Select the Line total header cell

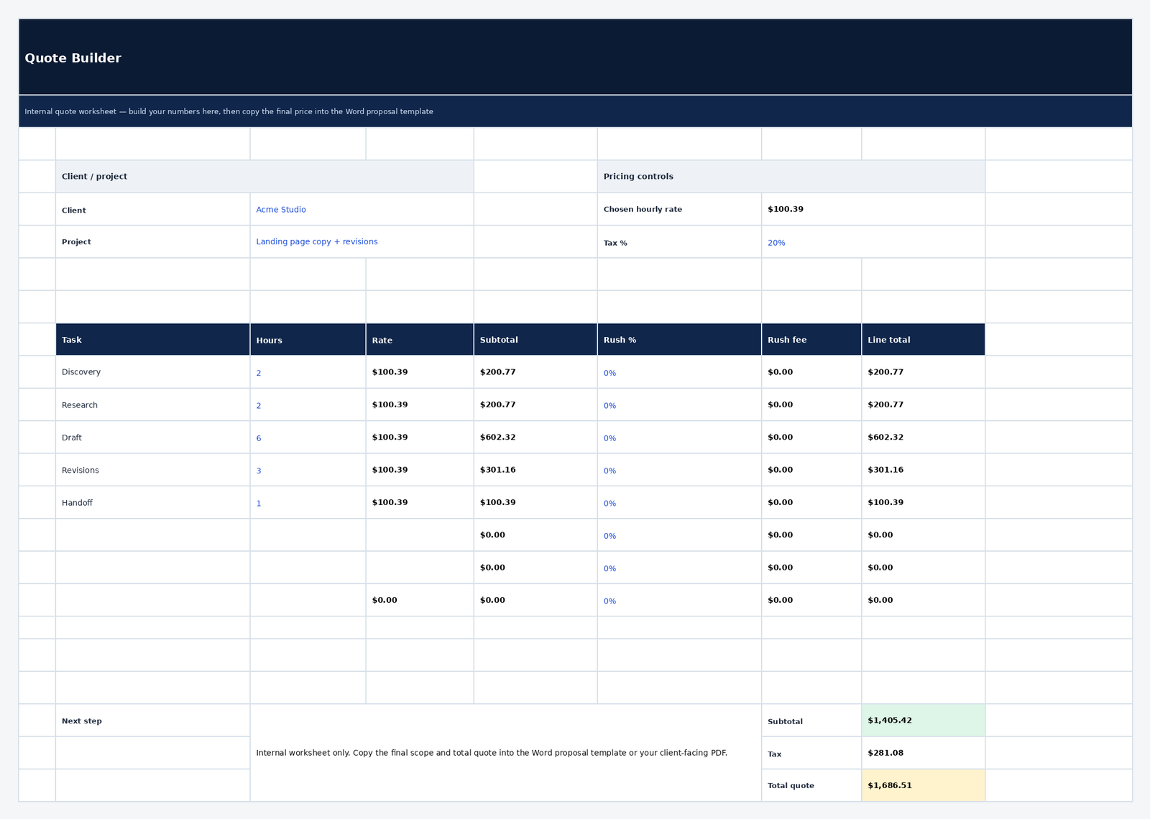point(889,340)
